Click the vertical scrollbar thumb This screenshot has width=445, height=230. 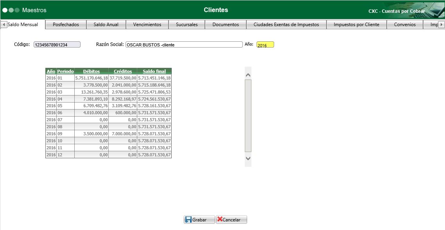click(248, 116)
